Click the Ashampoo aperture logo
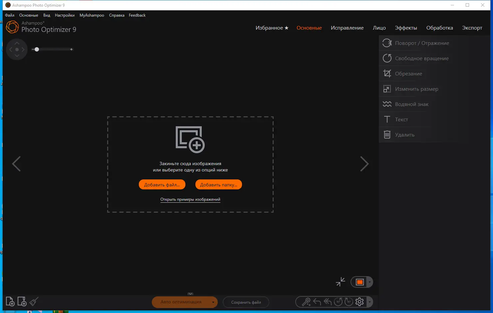This screenshot has height=313, width=493. pos(12,27)
